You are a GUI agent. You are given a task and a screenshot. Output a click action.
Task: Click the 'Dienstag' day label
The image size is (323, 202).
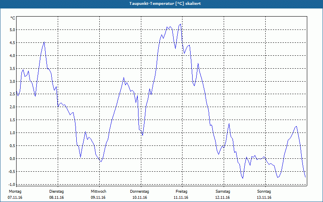coord(57,191)
